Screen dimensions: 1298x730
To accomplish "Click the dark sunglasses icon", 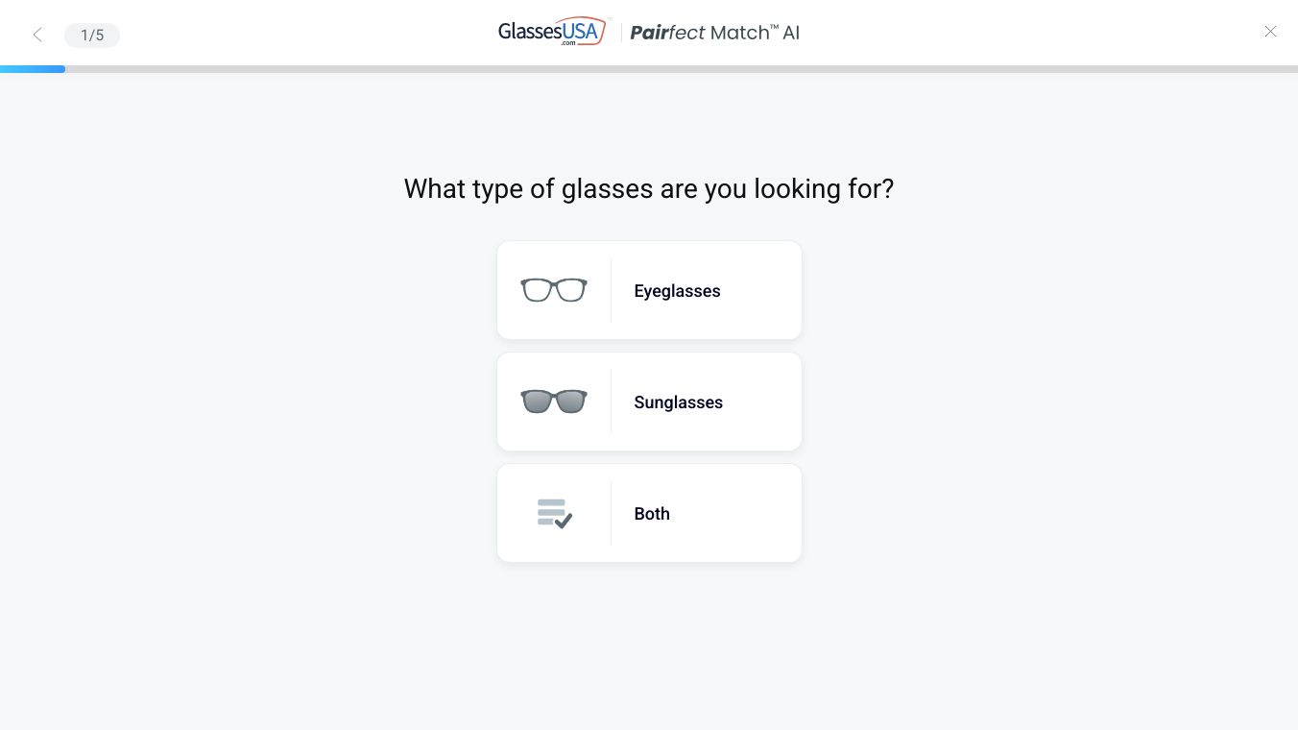I will tap(554, 401).
